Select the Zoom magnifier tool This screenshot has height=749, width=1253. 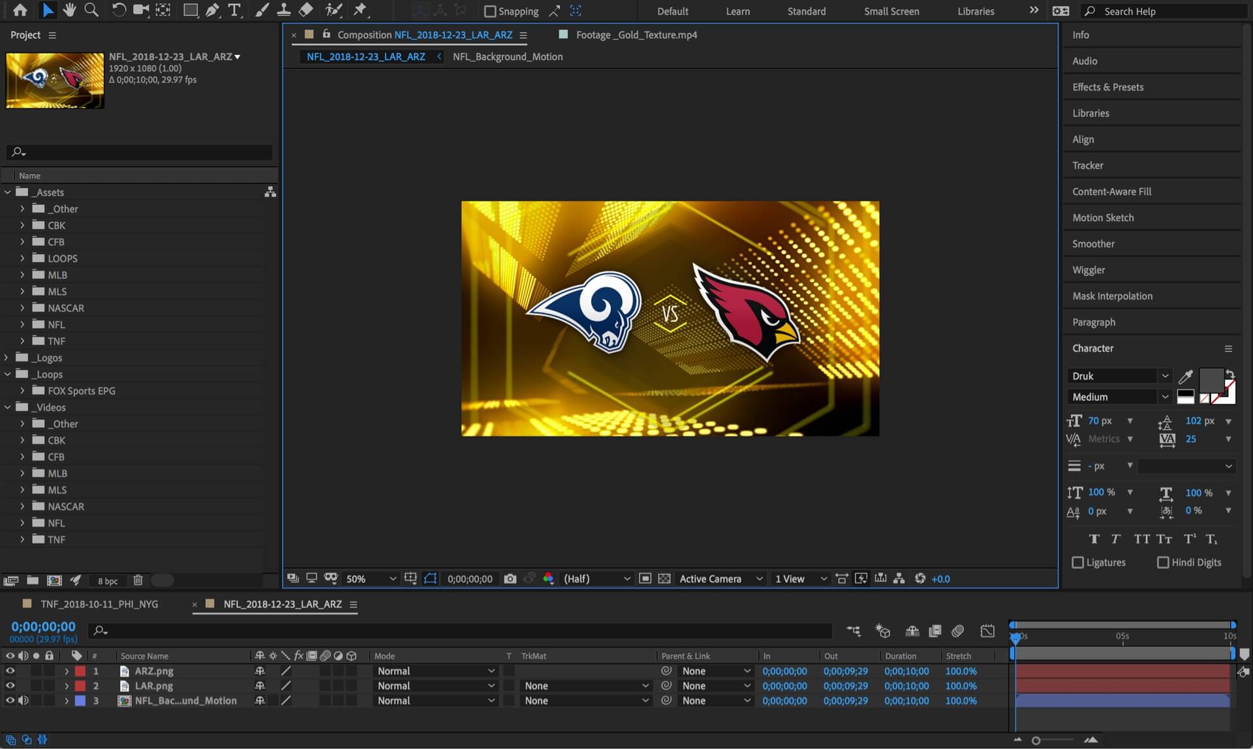click(x=91, y=10)
